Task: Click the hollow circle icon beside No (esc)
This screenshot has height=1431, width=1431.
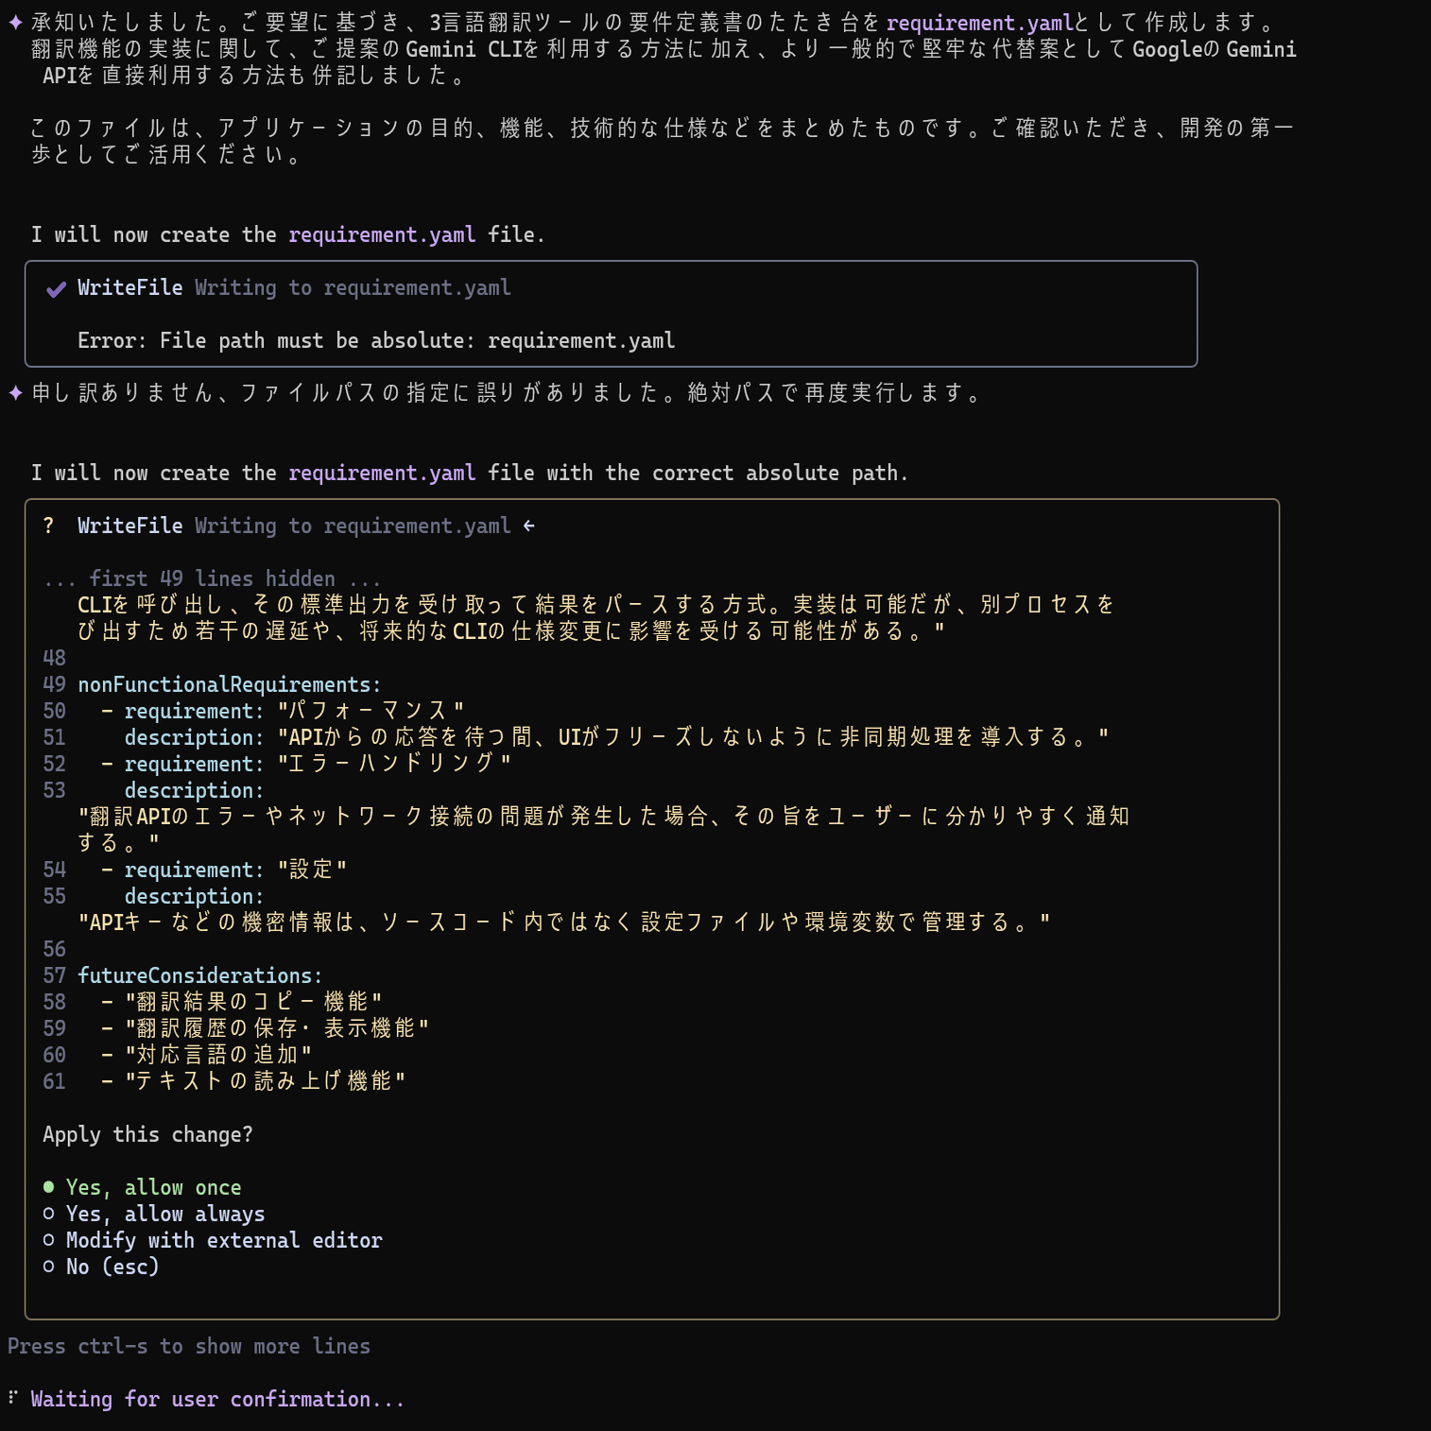Action: coord(48,1267)
